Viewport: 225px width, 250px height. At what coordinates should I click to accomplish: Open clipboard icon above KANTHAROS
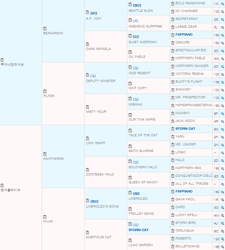pos(45,154)
